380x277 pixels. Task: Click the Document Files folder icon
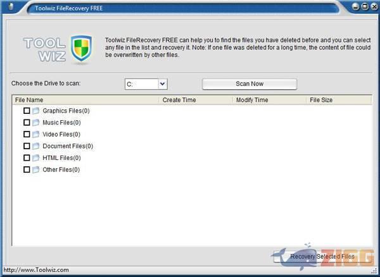coord(35,146)
